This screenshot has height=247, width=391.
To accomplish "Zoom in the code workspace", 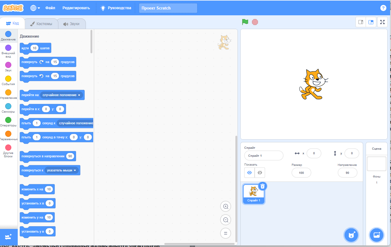I will [x=226, y=206].
